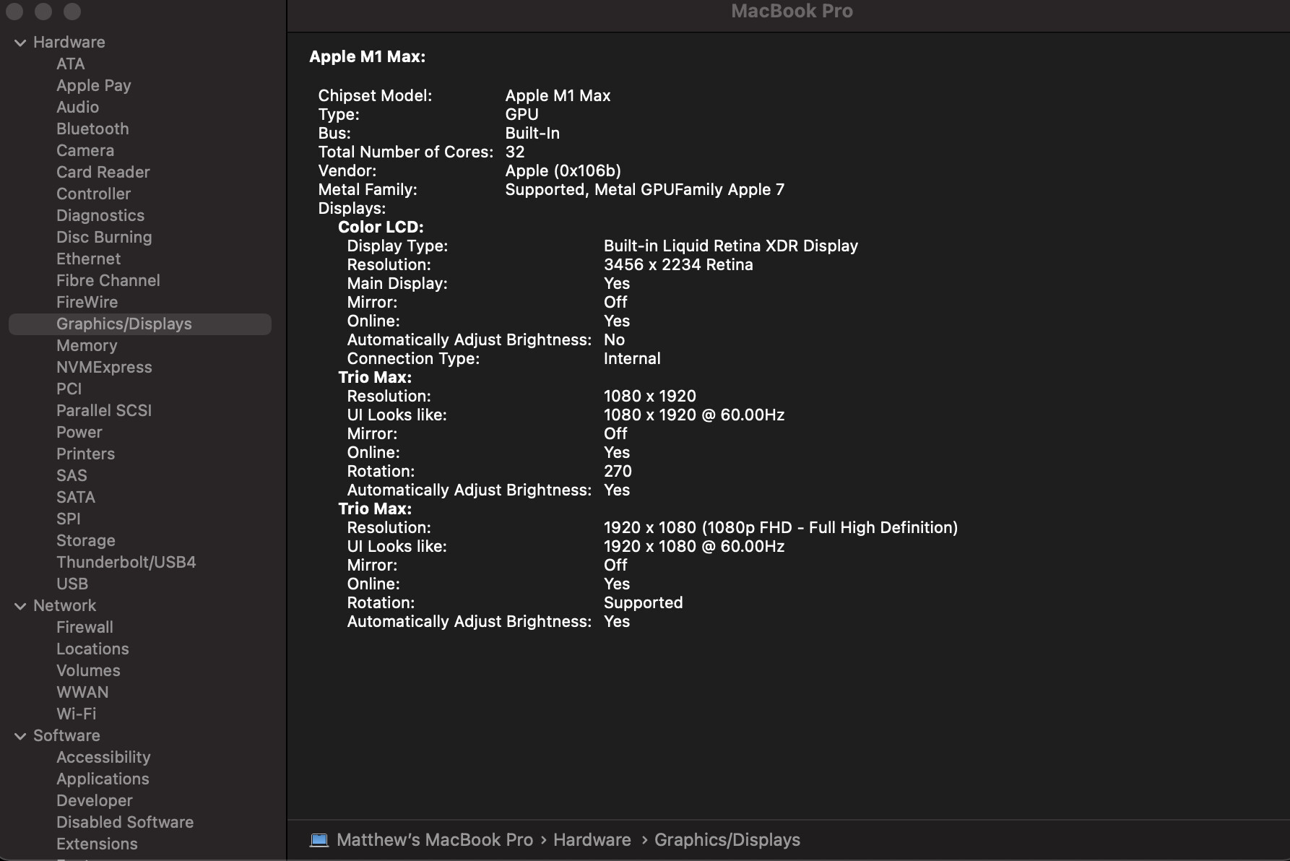Select Locations under Network
Image resolution: width=1290 pixels, height=861 pixels.
[x=93, y=649]
